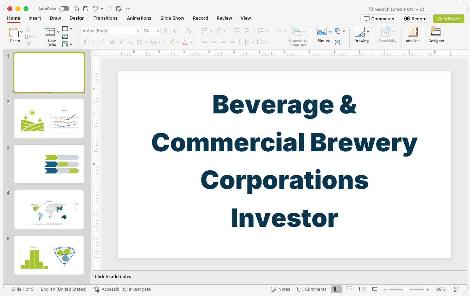Click the Record button at top right
470x296 pixels.
click(415, 19)
